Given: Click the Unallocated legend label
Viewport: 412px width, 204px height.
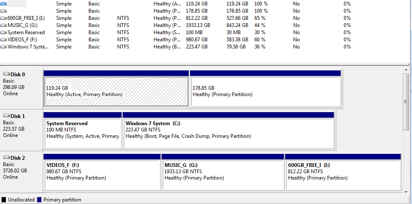Looking at the screenshot, I should point(21,200).
